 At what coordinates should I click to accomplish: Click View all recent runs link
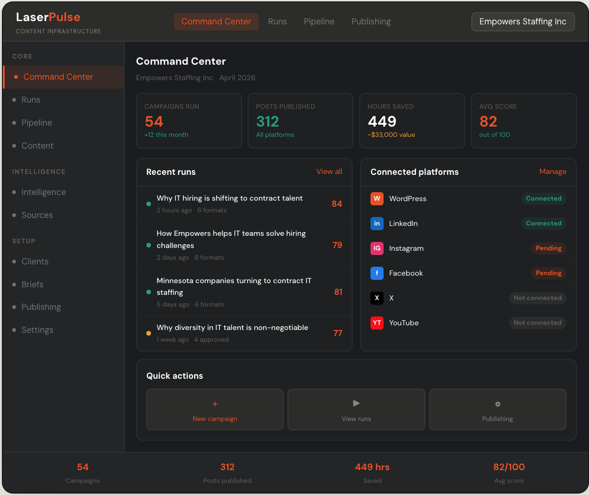329,172
